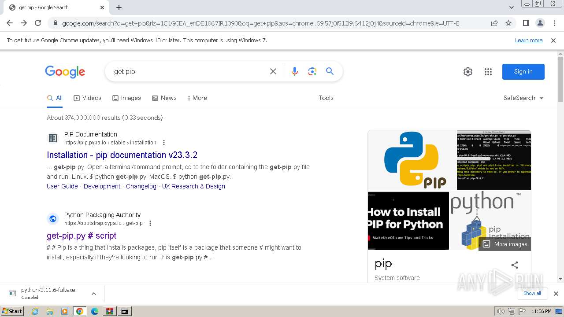Click the More images button

point(505,244)
